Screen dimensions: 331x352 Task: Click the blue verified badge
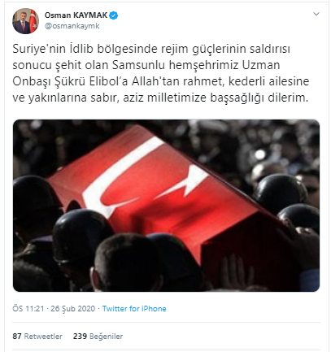point(114,15)
